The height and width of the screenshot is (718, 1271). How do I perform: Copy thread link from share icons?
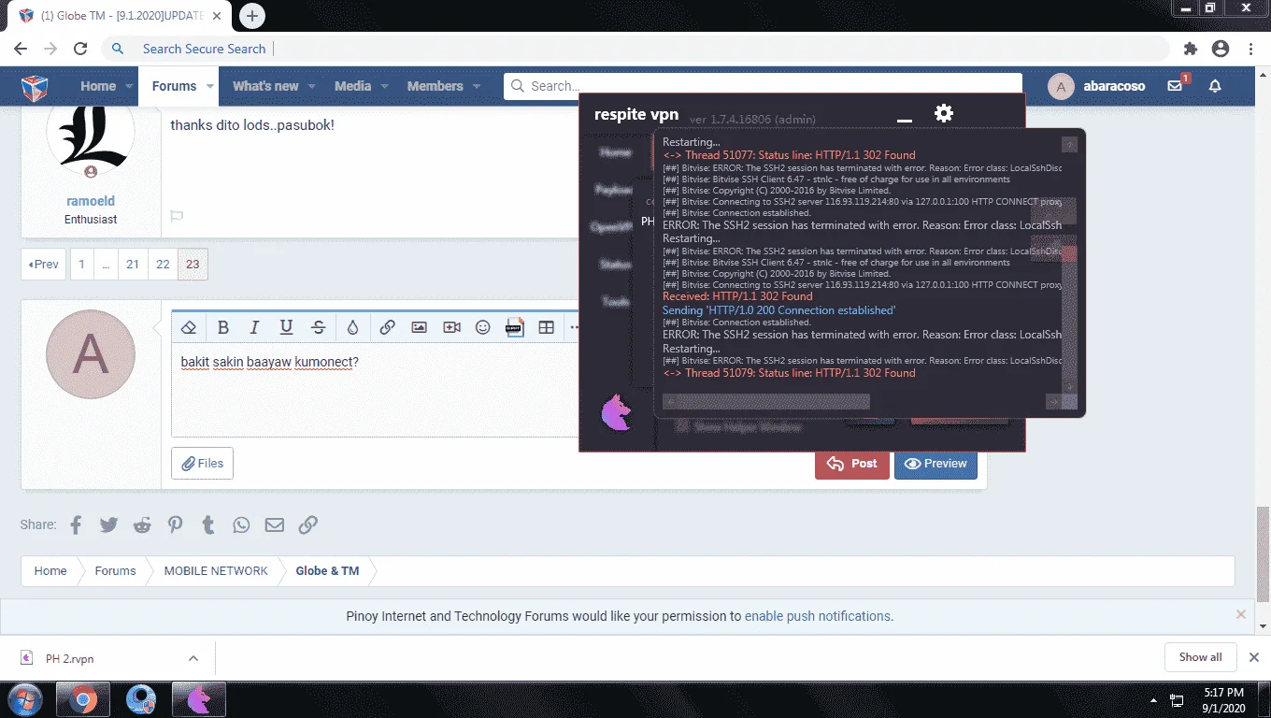click(307, 524)
